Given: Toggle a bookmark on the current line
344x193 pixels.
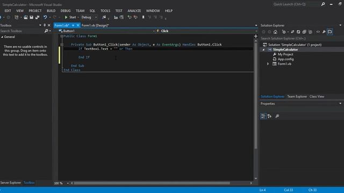Looking at the screenshot, I should [x=144, y=17].
